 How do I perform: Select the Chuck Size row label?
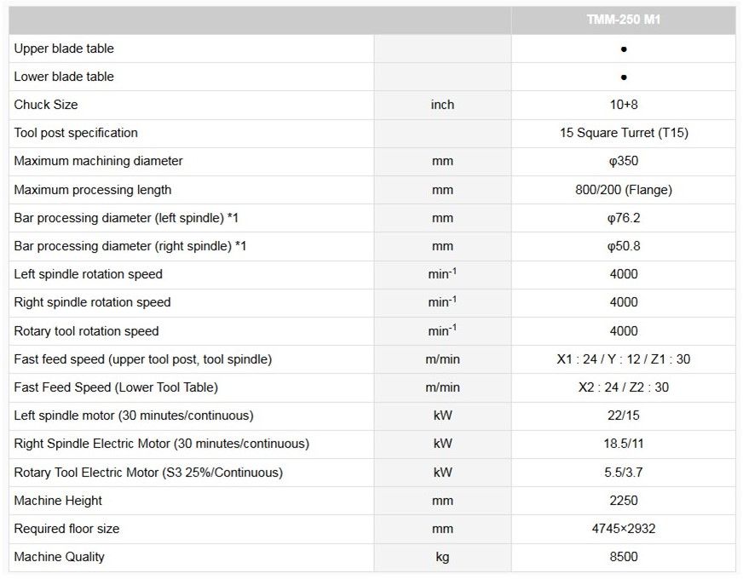click(46, 105)
